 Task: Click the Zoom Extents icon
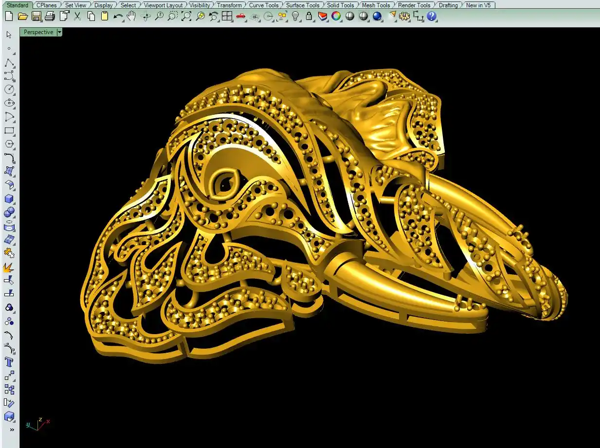click(x=186, y=16)
